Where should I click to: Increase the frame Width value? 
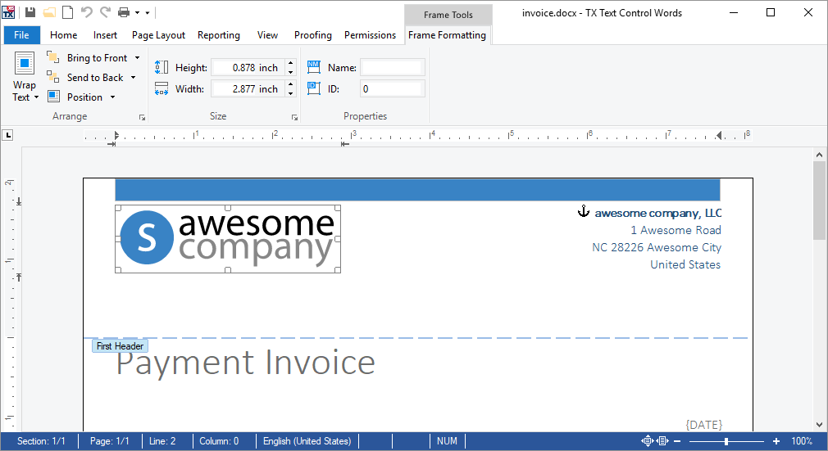[x=290, y=84]
